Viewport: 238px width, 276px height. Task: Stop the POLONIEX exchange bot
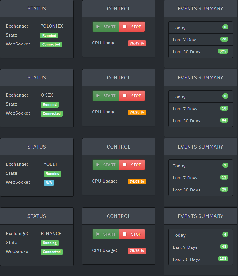pyautogui.click(x=132, y=27)
